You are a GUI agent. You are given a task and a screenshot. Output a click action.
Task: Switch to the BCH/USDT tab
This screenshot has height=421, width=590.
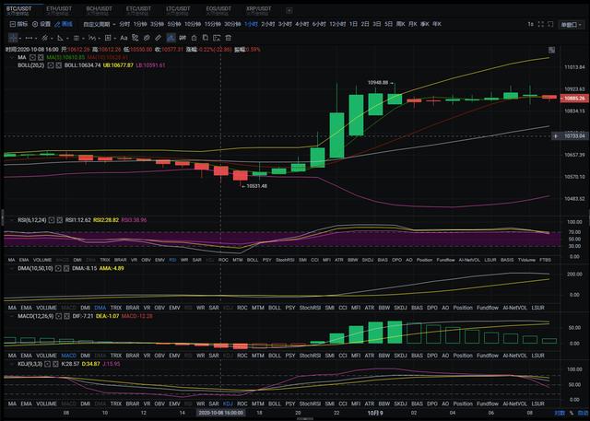tap(99, 10)
